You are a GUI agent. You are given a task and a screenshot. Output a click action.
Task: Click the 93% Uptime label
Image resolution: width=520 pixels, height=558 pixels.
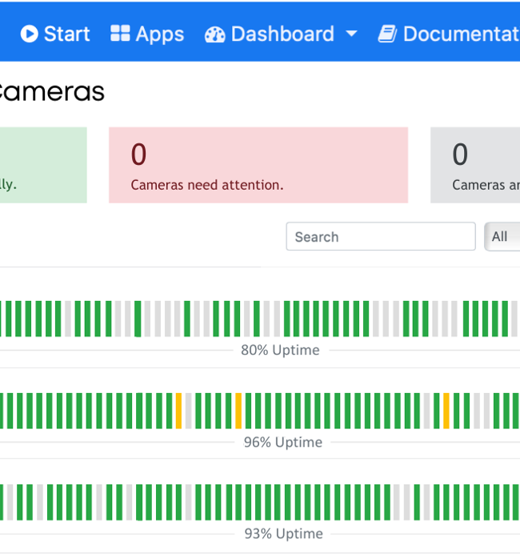284,534
